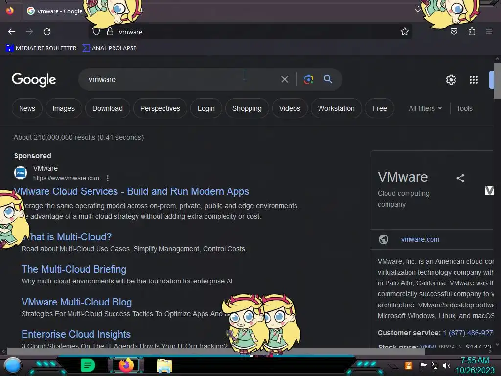
Task: Switch to Videos results
Action: tap(290, 108)
